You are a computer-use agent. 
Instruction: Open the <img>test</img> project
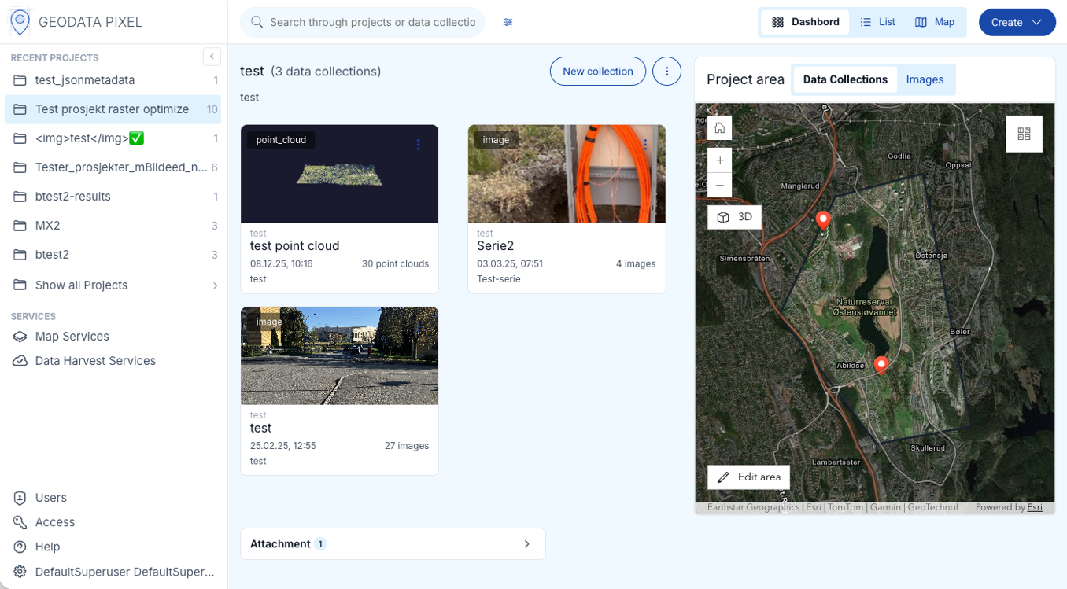(x=113, y=138)
